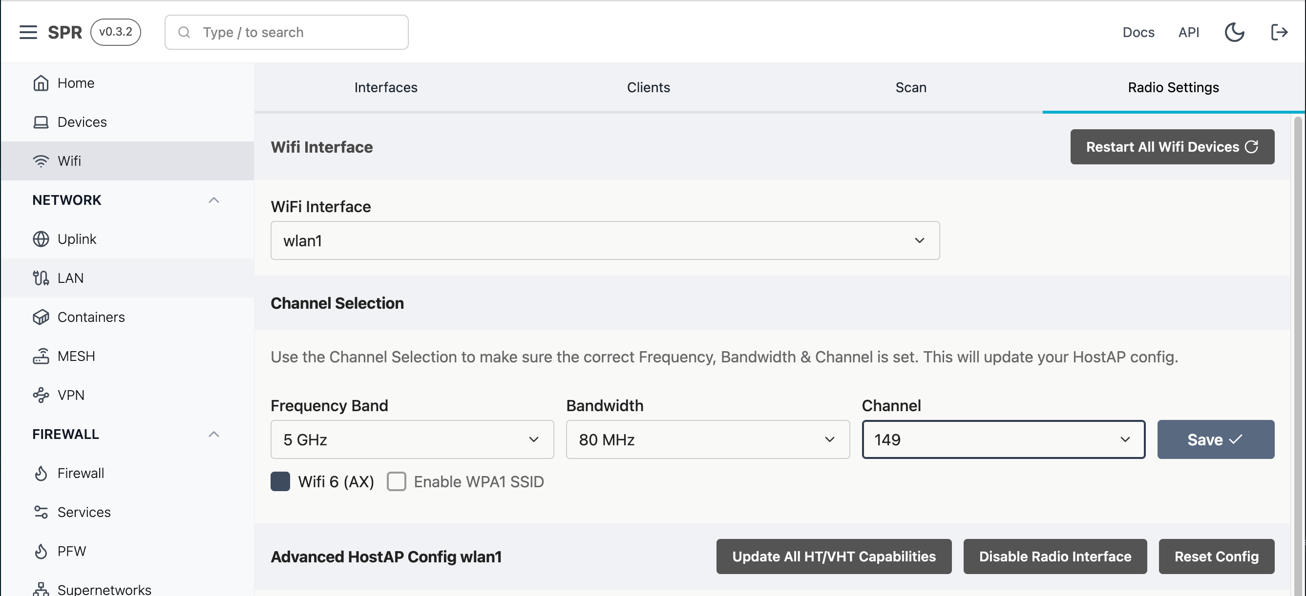Toggle the Wifi 6 (AX) checkbox

click(x=280, y=481)
